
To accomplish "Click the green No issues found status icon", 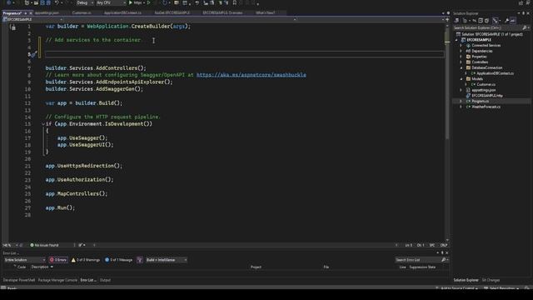I will tap(32, 245).
